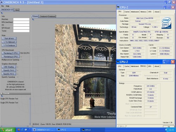This screenshot has height=132, width=176.
Task: Minimize the upper CPU-Z window
Action: (164, 7)
